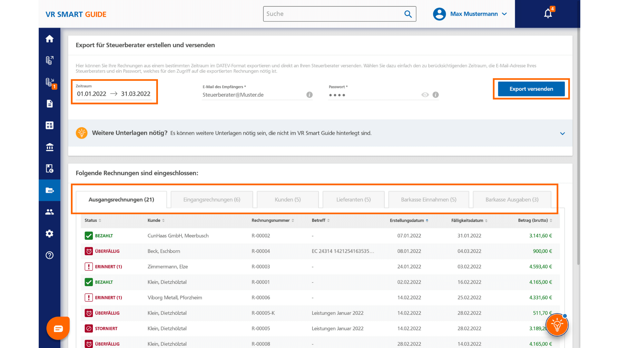Toggle password visibility eye icon

coord(425,95)
